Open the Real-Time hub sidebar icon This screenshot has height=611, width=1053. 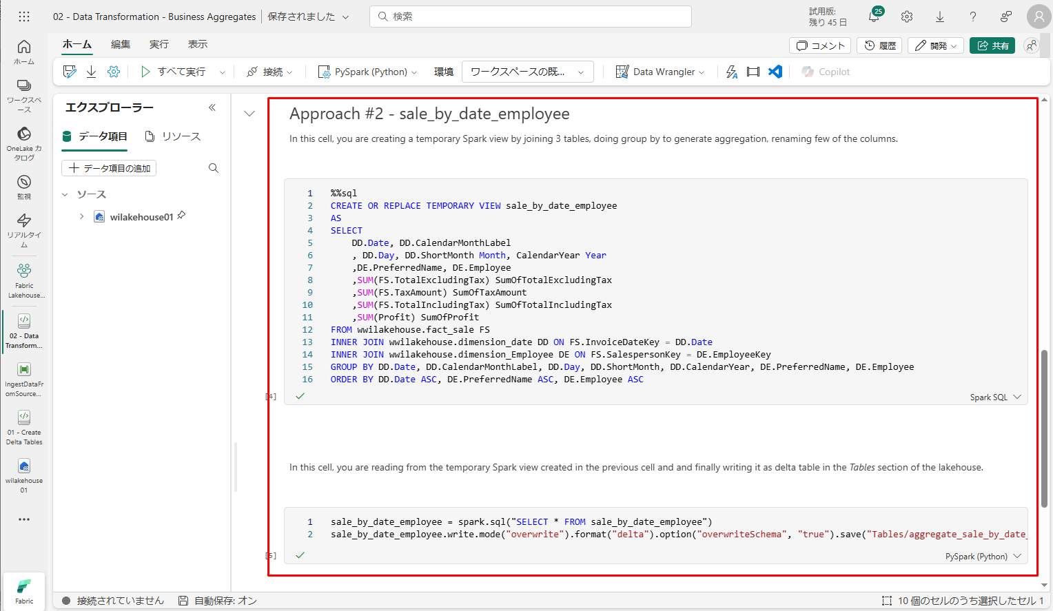tap(24, 229)
